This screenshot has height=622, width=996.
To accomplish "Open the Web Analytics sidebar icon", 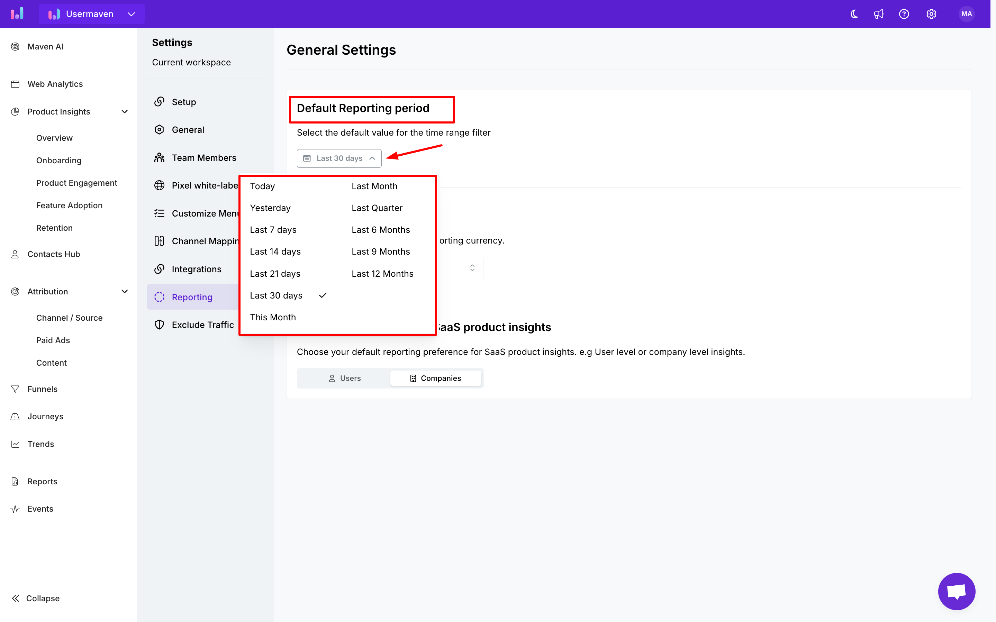I will pos(15,84).
